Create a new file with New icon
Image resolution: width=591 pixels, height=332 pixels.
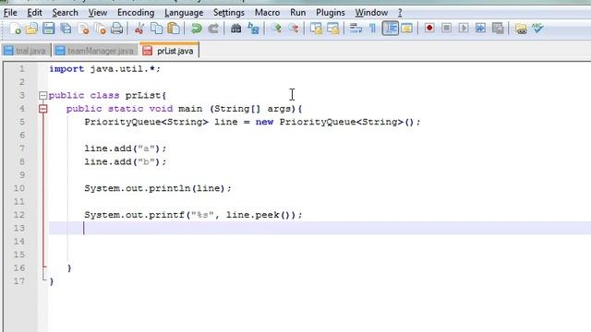point(16,29)
